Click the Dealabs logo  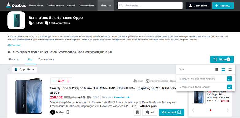click(x=16, y=5)
